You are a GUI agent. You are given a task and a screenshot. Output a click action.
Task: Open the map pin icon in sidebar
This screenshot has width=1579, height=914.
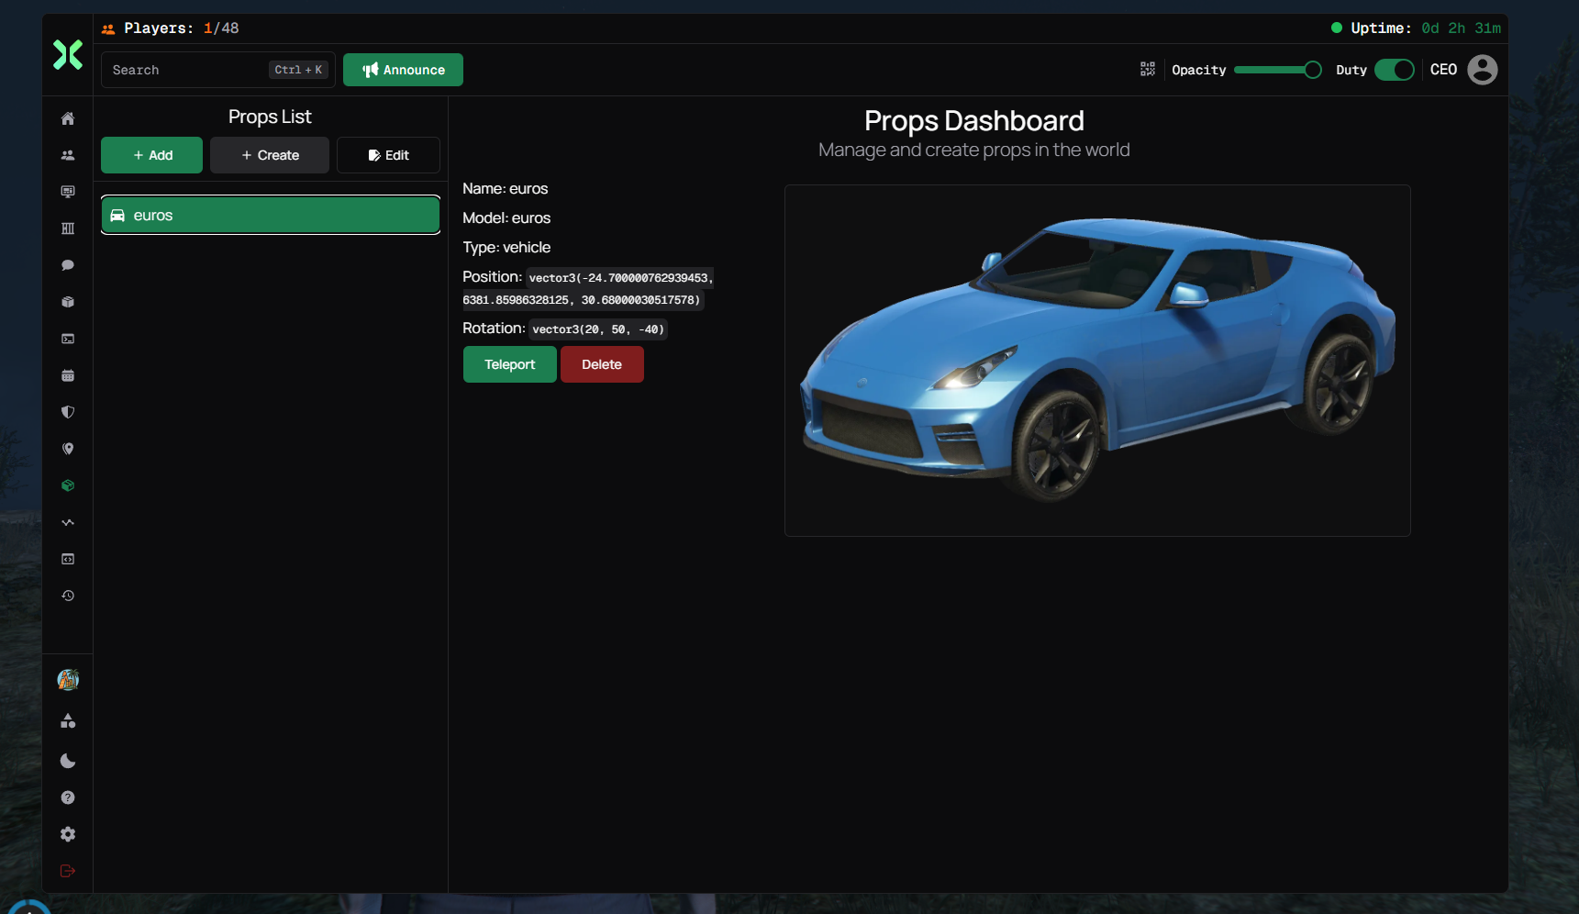click(68, 449)
